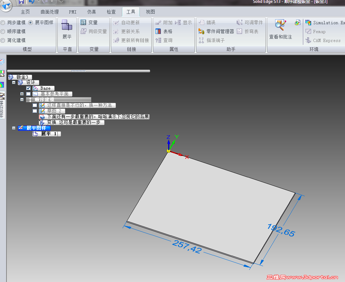Image resolution: width=345 pixels, height=282 pixels.
Task: Select the 下面还有一步最重要的 feature item
Action: point(94,116)
